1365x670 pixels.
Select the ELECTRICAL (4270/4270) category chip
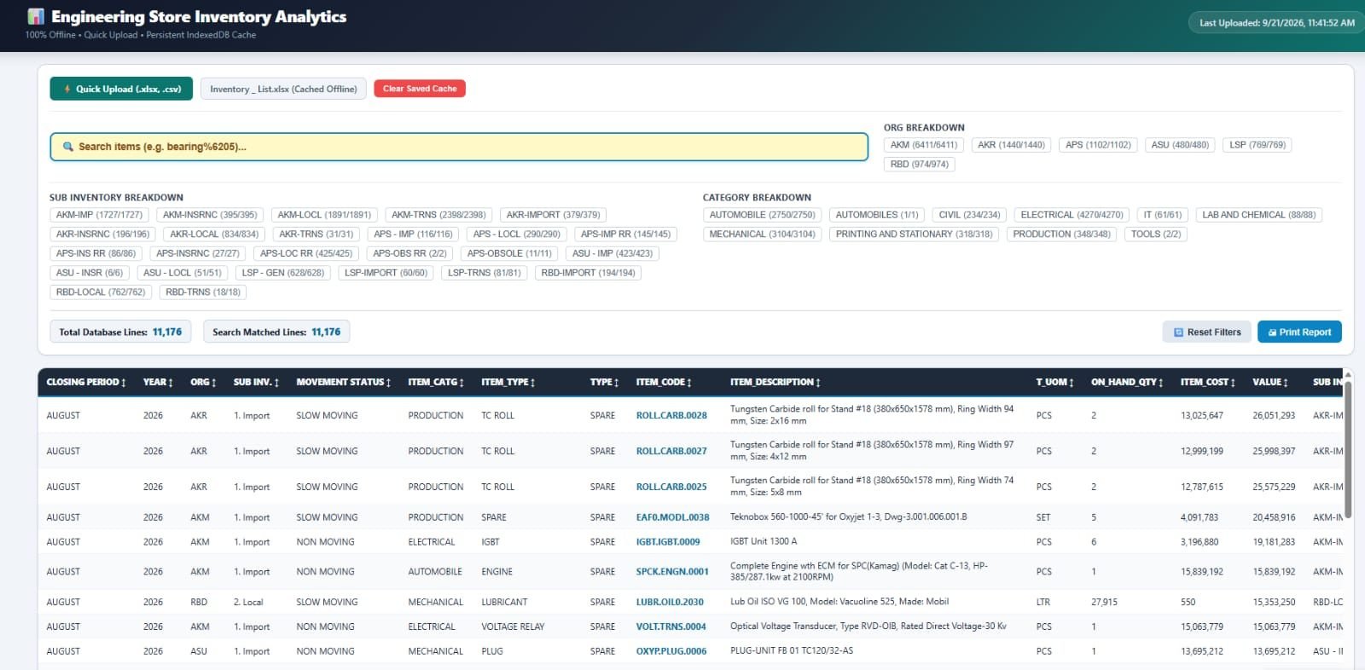pyautogui.click(x=1072, y=215)
